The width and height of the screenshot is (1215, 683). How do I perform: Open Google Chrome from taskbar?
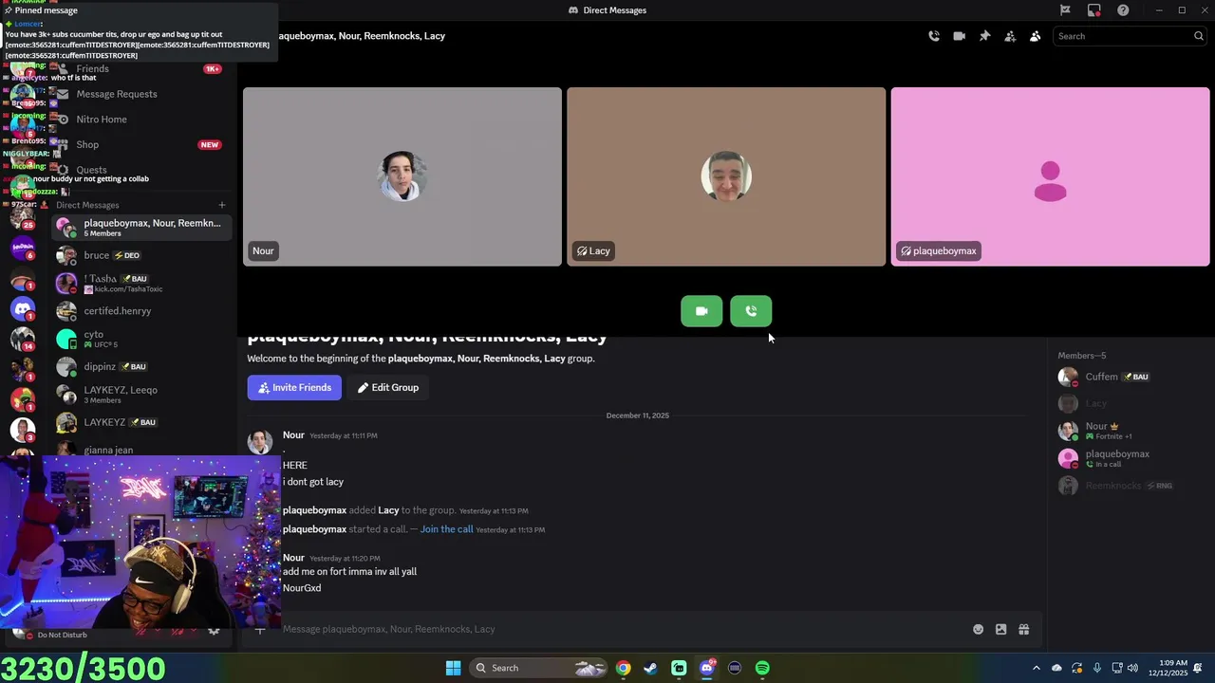coord(623,668)
